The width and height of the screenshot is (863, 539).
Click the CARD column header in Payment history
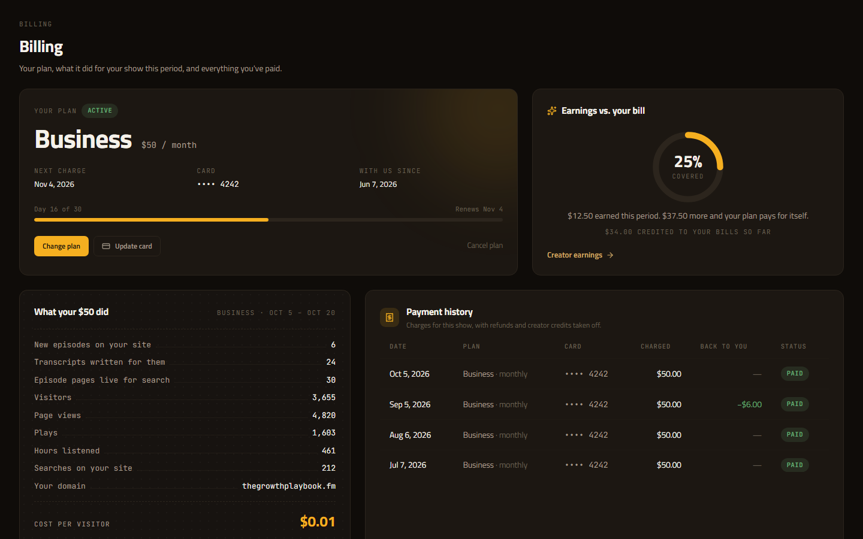[x=573, y=347]
